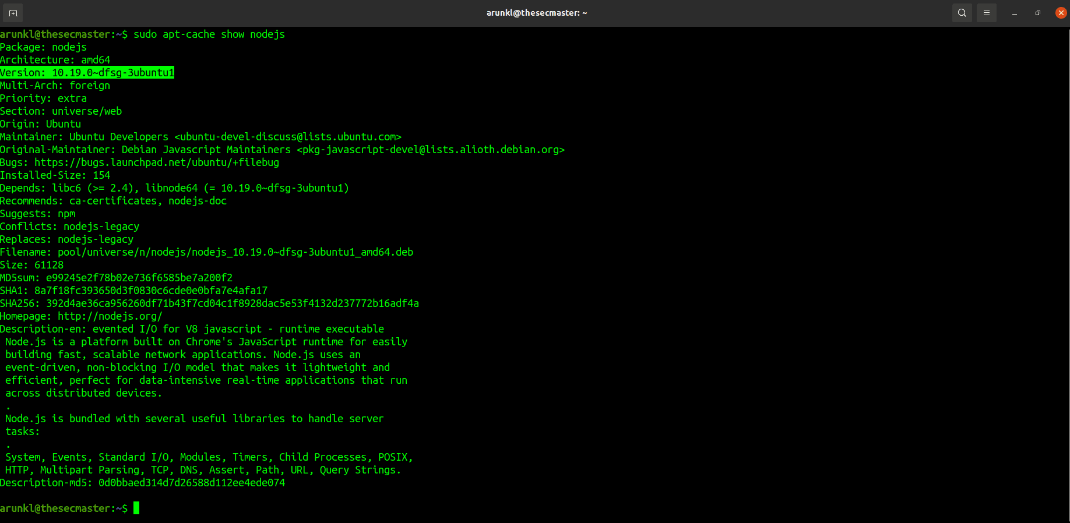Click the window title arunkl@thesecmaster
The image size is (1070, 523).
tap(537, 13)
